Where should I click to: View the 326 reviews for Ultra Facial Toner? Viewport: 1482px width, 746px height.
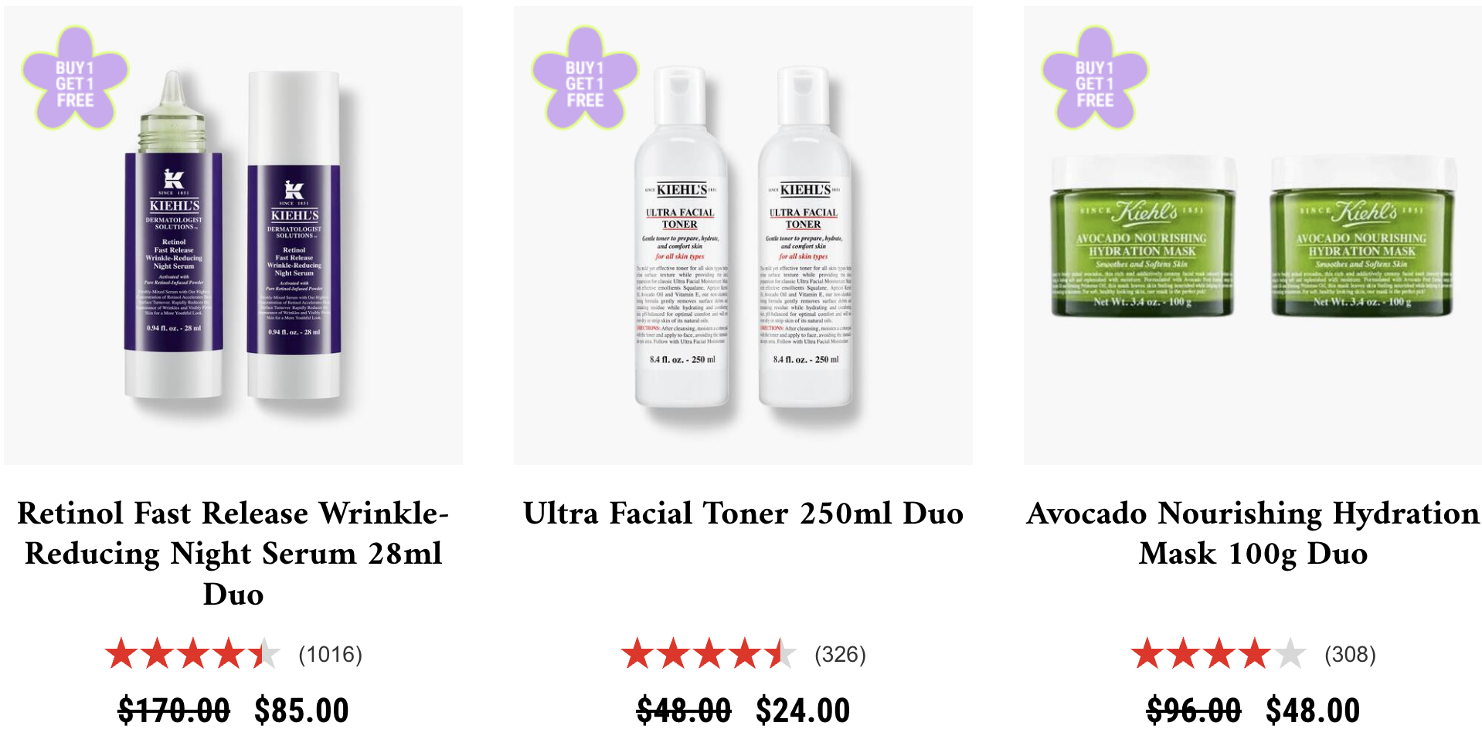pyautogui.click(x=841, y=655)
